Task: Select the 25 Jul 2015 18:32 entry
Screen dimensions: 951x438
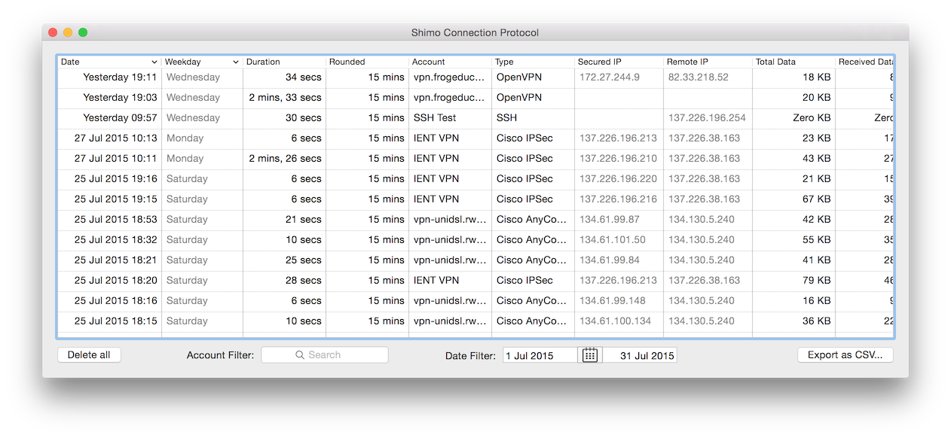Action: pyautogui.click(x=475, y=240)
